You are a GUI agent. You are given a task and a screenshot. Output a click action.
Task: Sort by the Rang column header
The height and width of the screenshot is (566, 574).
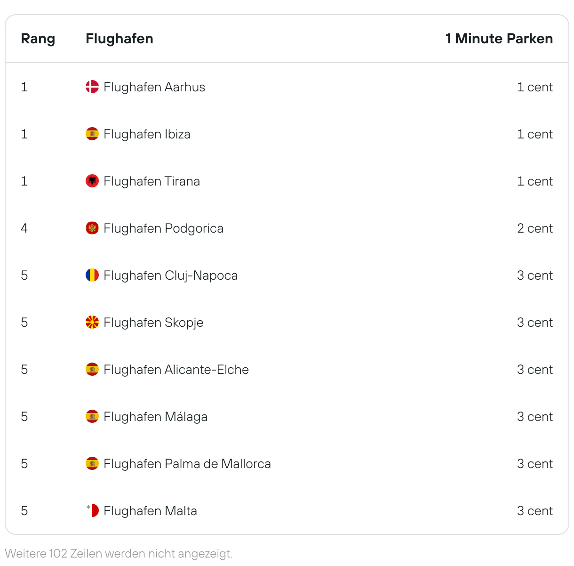[x=38, y=39]
